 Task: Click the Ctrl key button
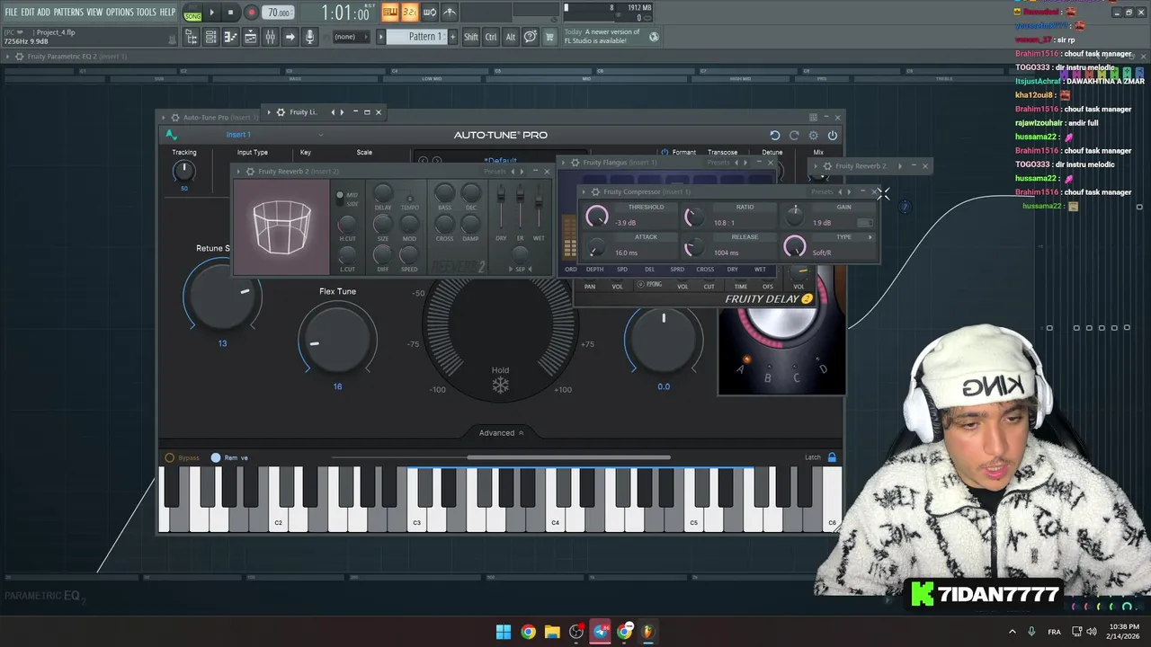click(x=491, y=37)
